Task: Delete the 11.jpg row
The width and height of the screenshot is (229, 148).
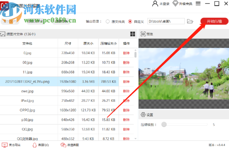Action: [126, 72]
